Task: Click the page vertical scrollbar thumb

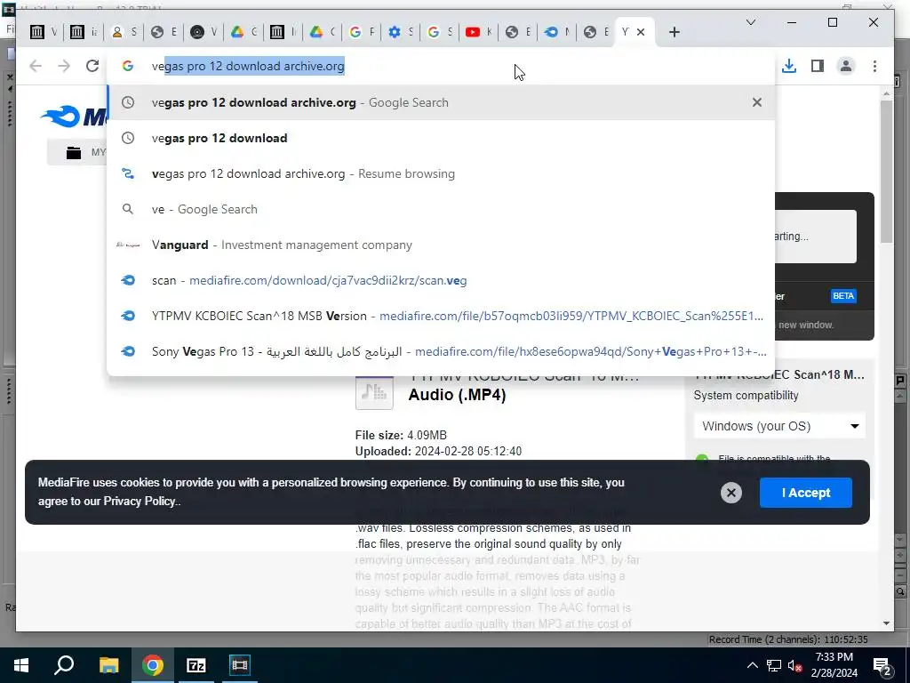Action: (886, 172)
